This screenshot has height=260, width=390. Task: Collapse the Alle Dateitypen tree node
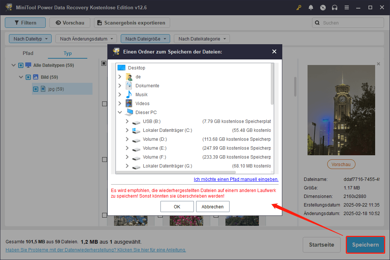tap(13, 65)
